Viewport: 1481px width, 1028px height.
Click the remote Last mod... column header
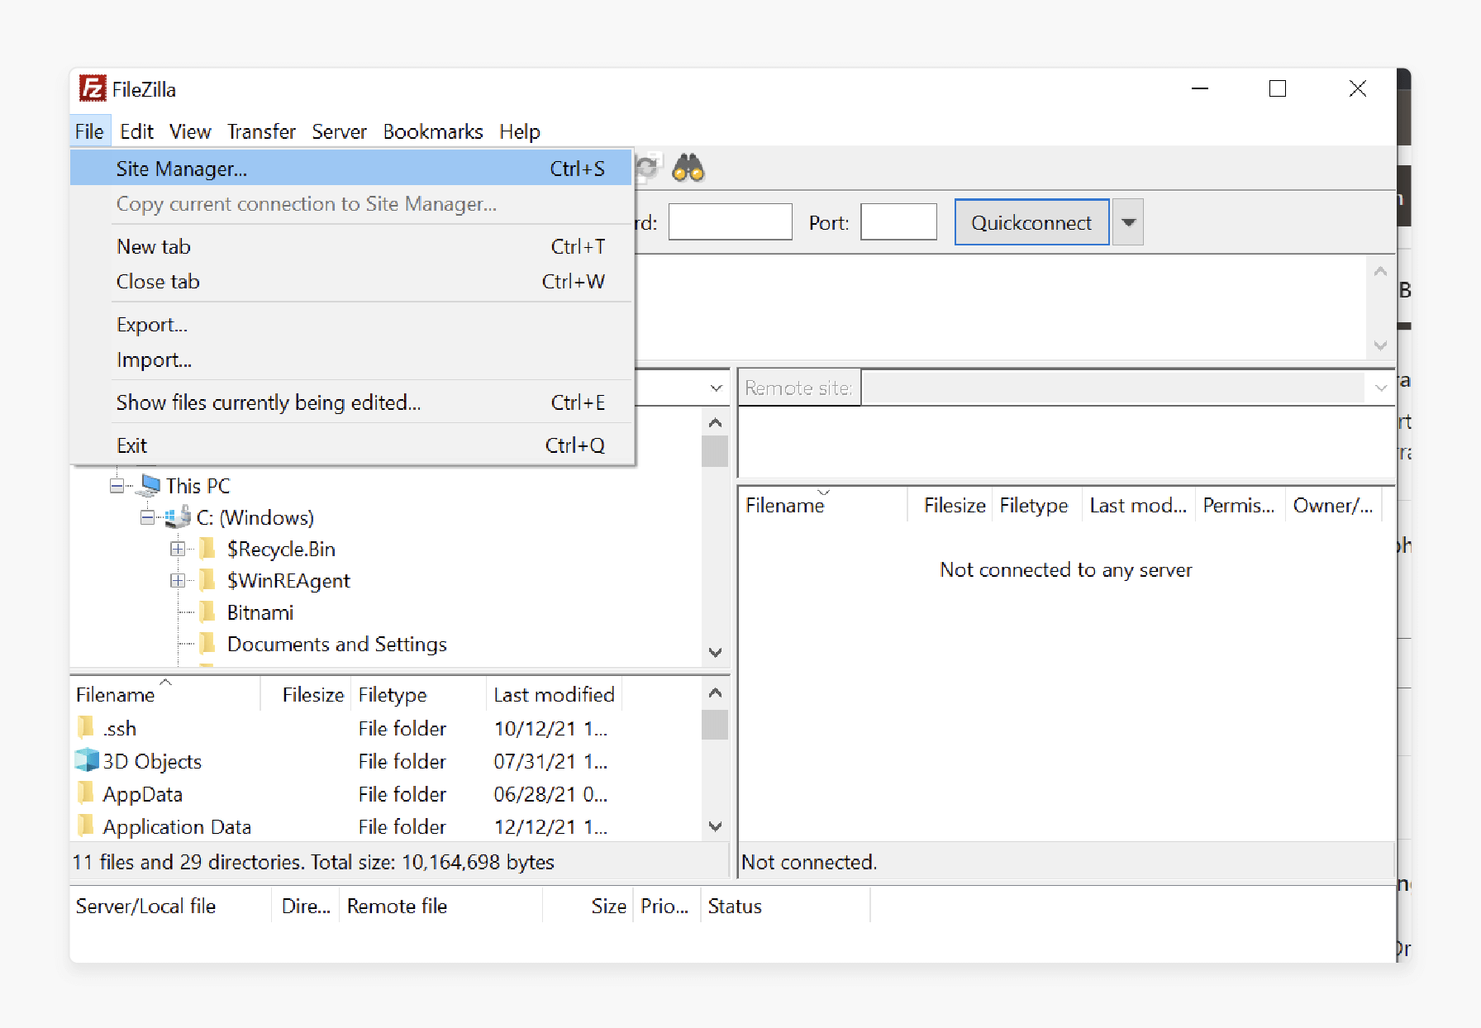coord(1138,505)
